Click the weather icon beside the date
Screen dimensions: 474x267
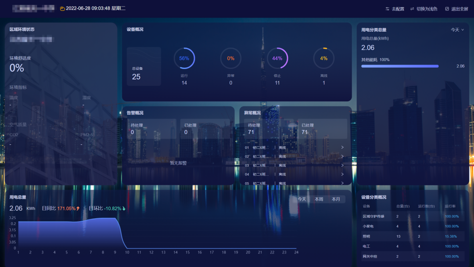62,8
